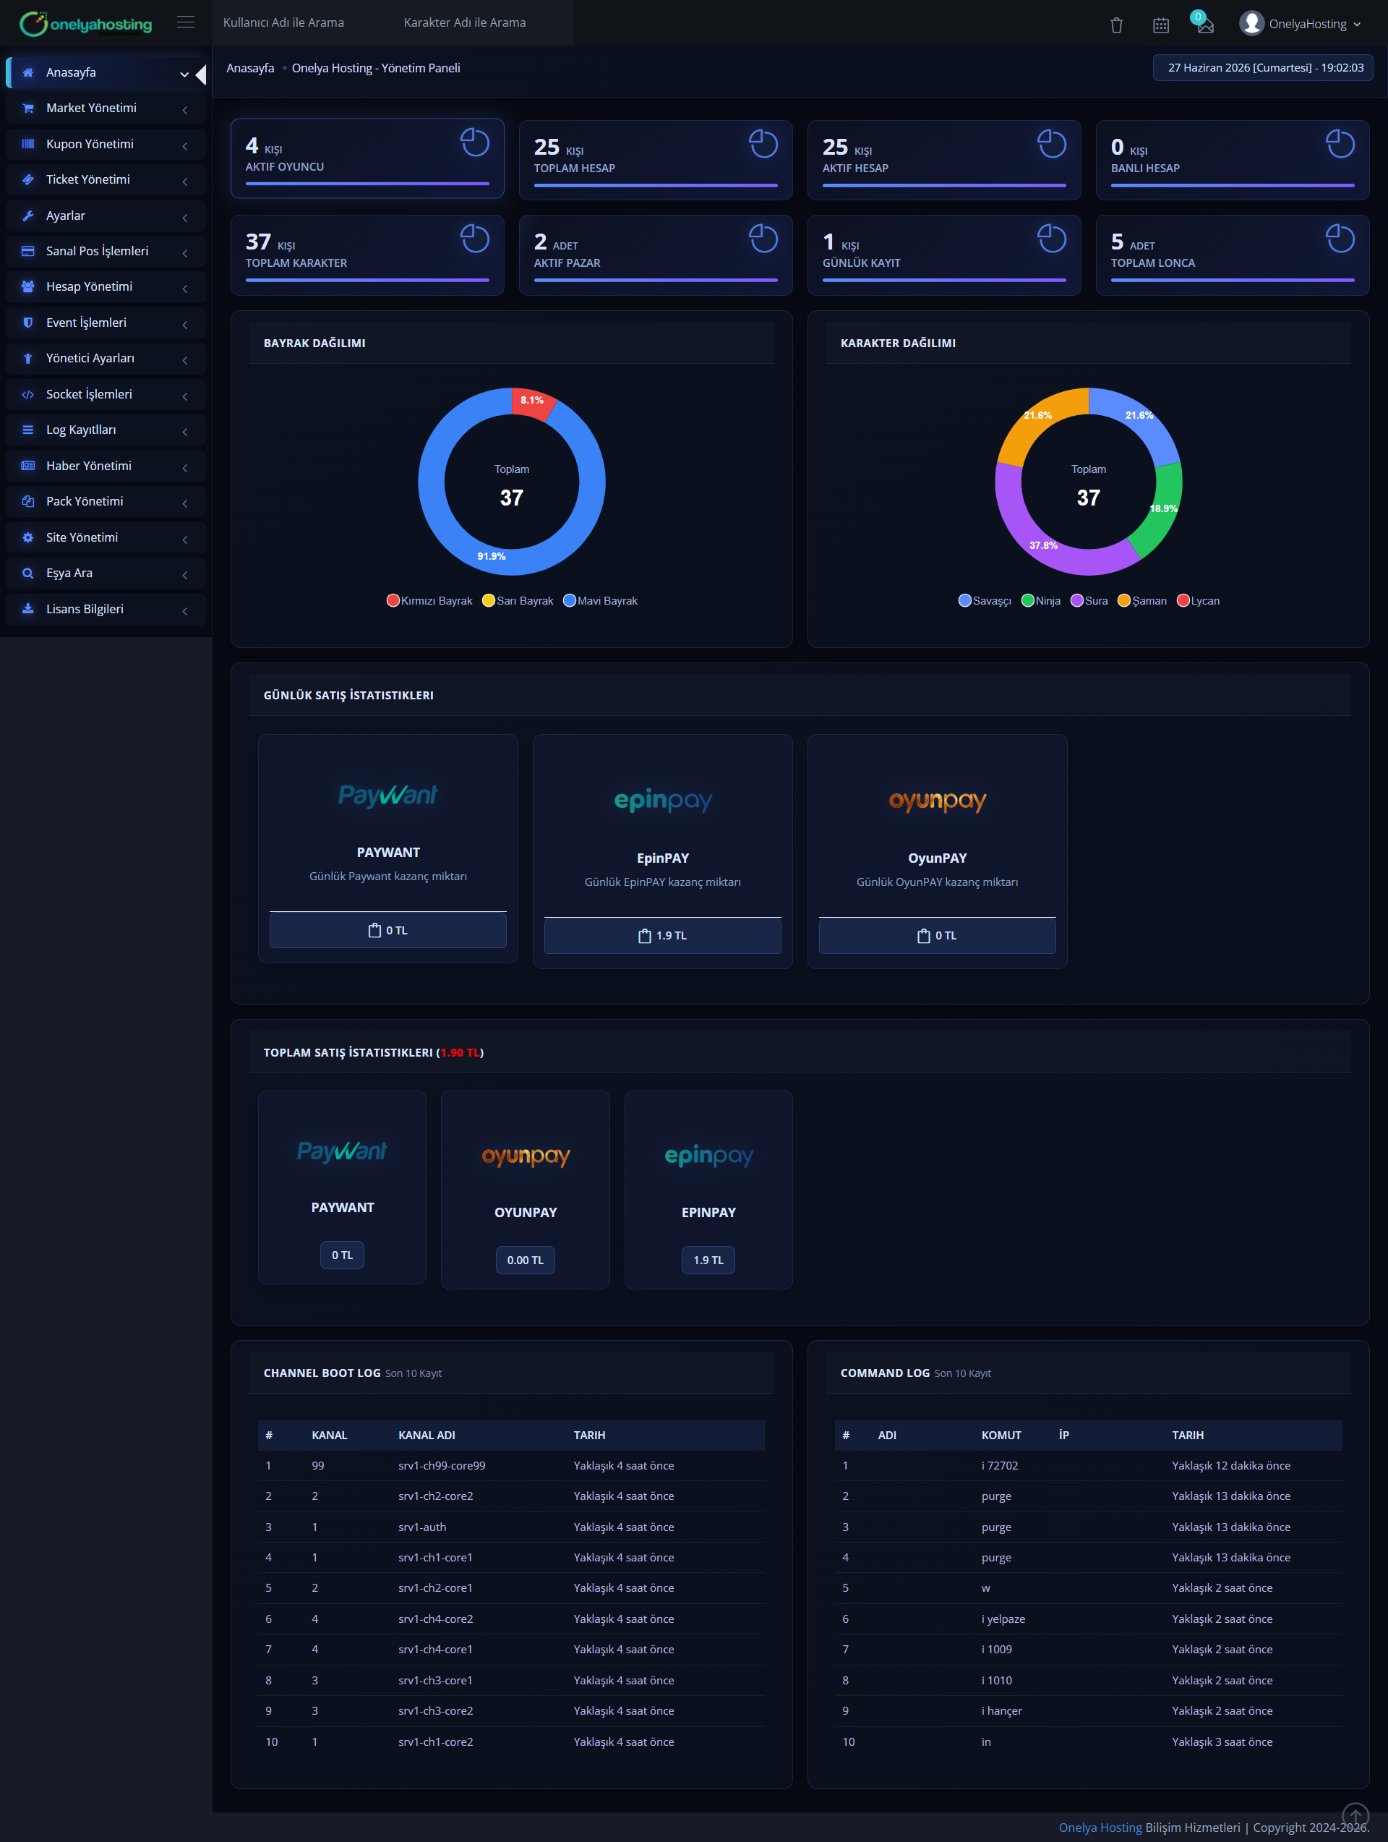Click the trash can icon in header
Image resolution: width=1388 pixels, height=1842 pixels.
1117,25
